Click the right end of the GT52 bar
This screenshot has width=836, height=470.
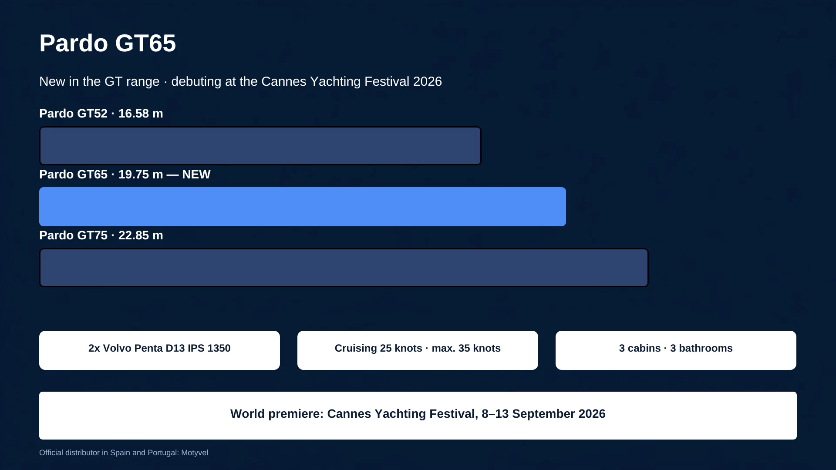coord(477,146)
